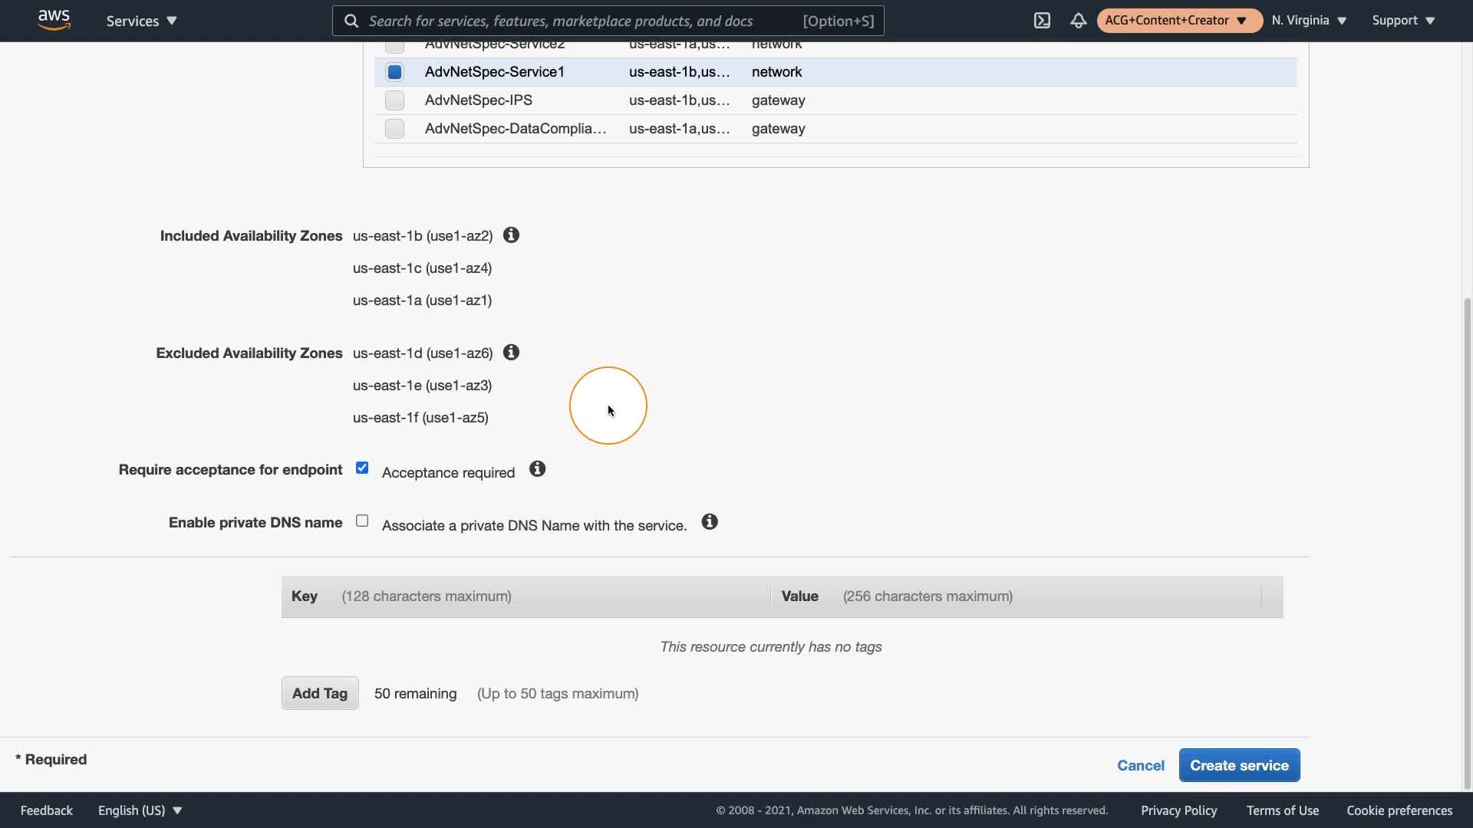
Task: Open the CloudShell icon in the top bar
Action: coord(1042,21)
